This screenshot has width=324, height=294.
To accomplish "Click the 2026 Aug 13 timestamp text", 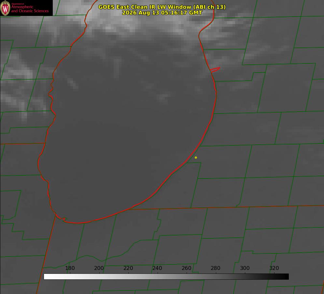I will click(162, 13).
